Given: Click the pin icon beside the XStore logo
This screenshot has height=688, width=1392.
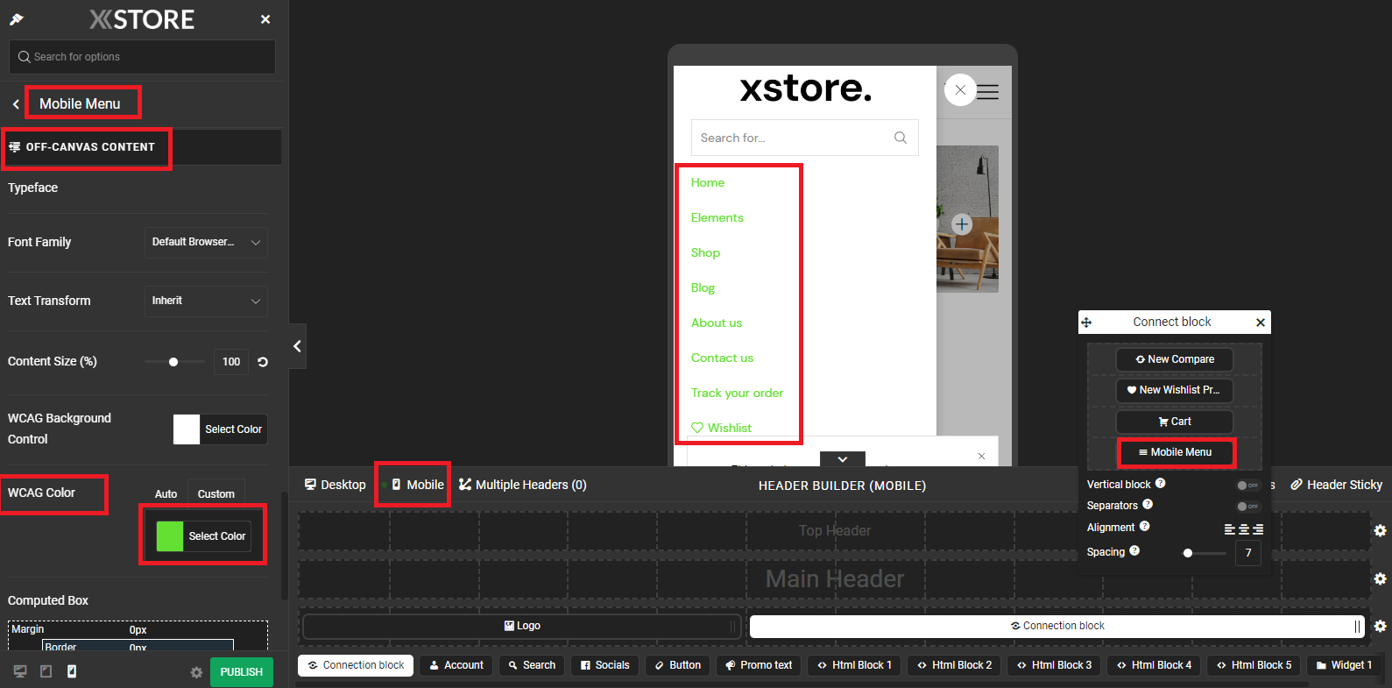Looking at the screenshot, I should pos(17,19).
